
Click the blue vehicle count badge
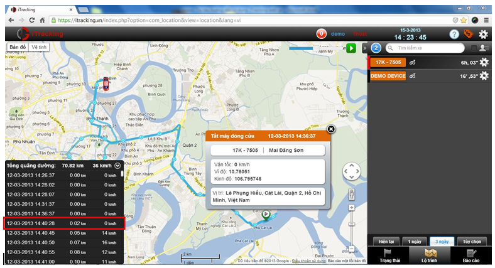[376, 48]
